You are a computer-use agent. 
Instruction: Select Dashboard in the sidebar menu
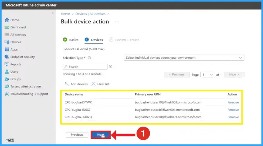point(18,27)
